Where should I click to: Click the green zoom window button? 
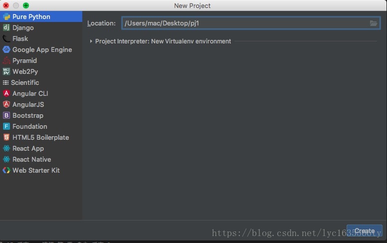point(25,5)
